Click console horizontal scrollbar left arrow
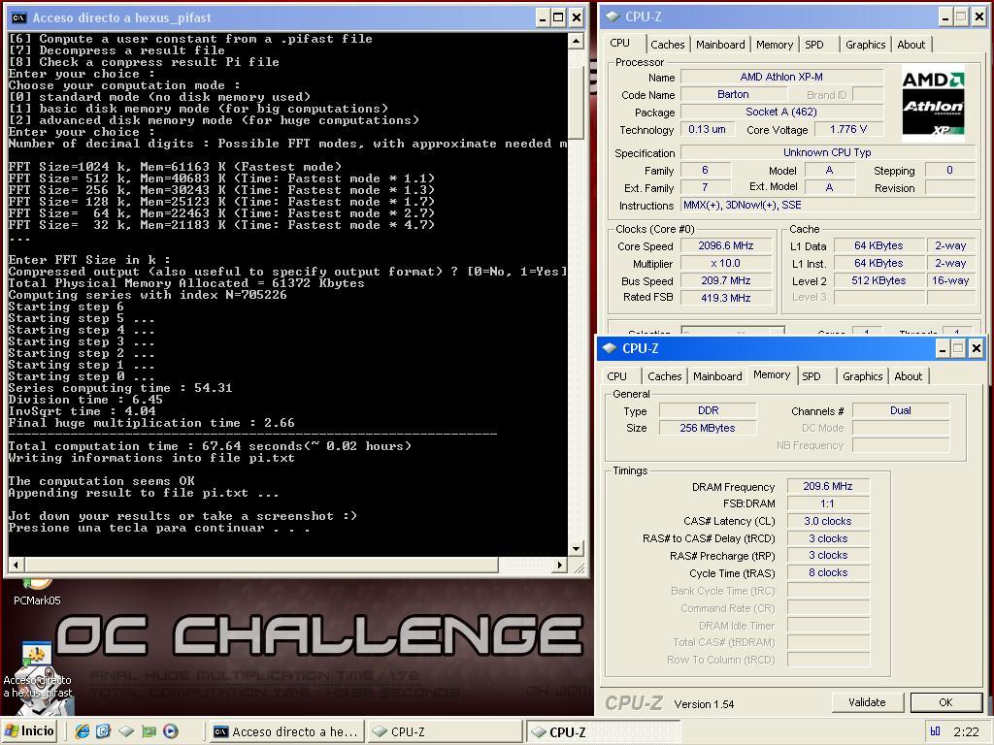The height and width of the screenshot is (745, 994). pos(16,565)
